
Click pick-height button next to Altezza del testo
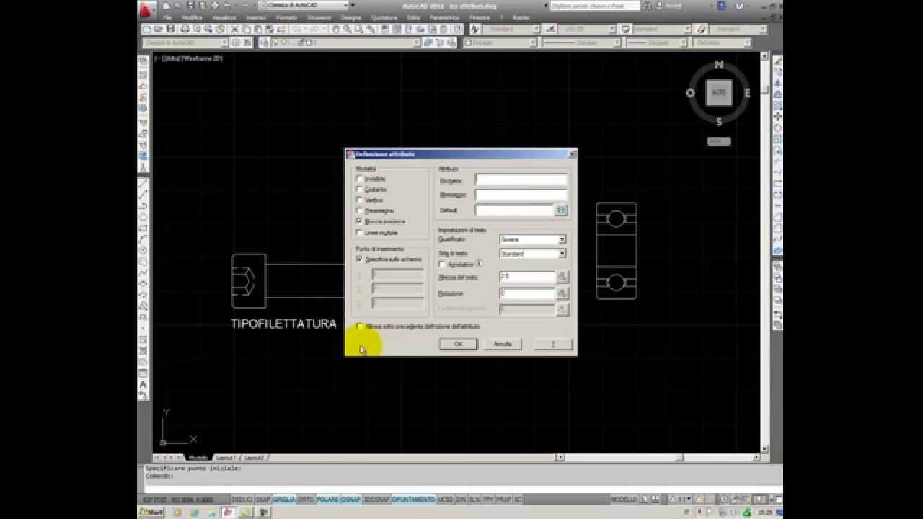pos(562,277)
